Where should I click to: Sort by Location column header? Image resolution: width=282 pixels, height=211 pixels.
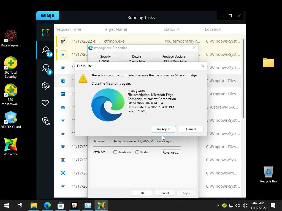pyautogui.click(x=213, y=29)
